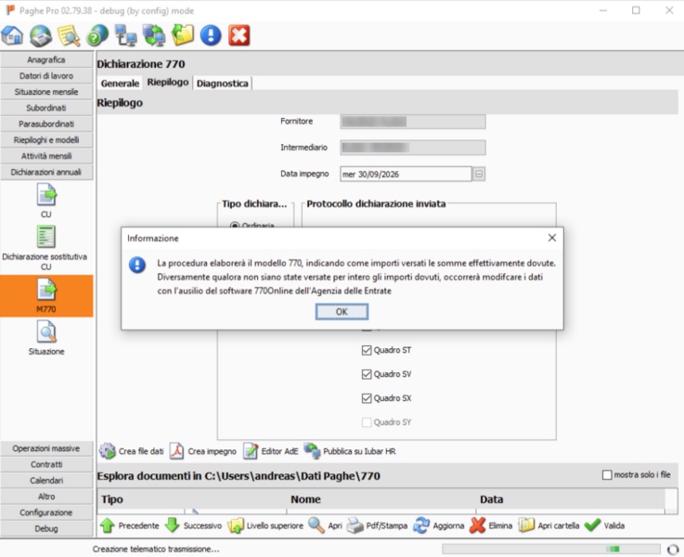Open Parasubordinati section
This screenshot has width=684, height=557.
[x=46, y=123]
